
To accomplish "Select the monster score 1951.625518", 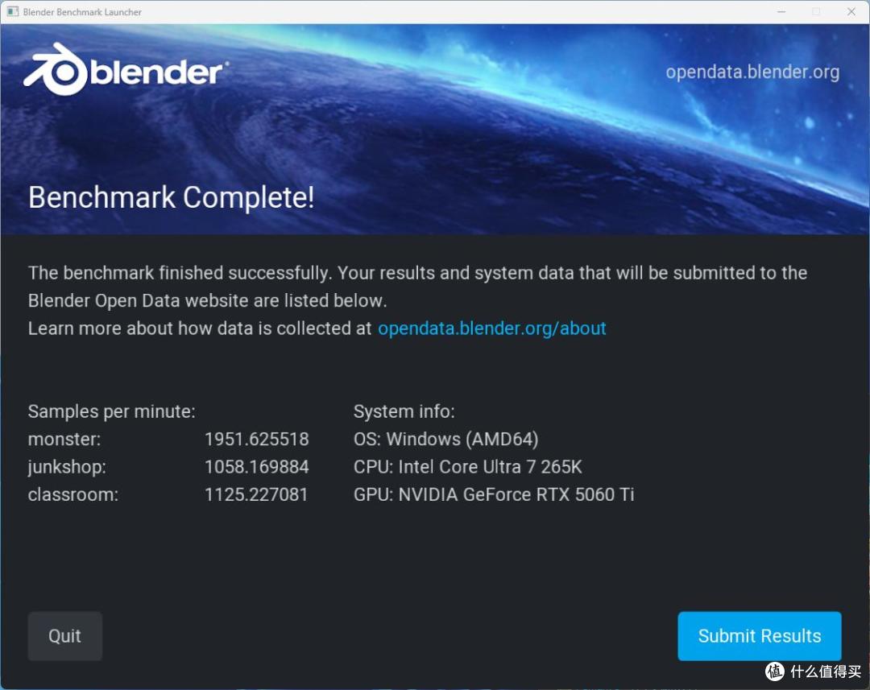I will click(x=256, y=440).
